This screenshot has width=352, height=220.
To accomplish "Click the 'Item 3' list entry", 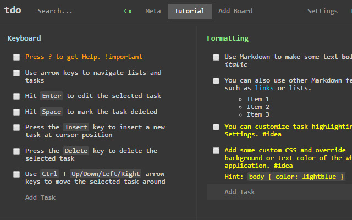I will point(258,114).
